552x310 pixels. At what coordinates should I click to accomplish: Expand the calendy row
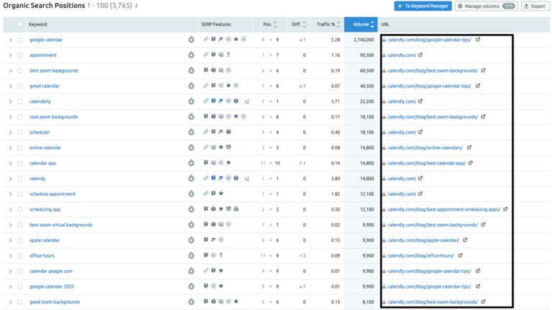10,179
